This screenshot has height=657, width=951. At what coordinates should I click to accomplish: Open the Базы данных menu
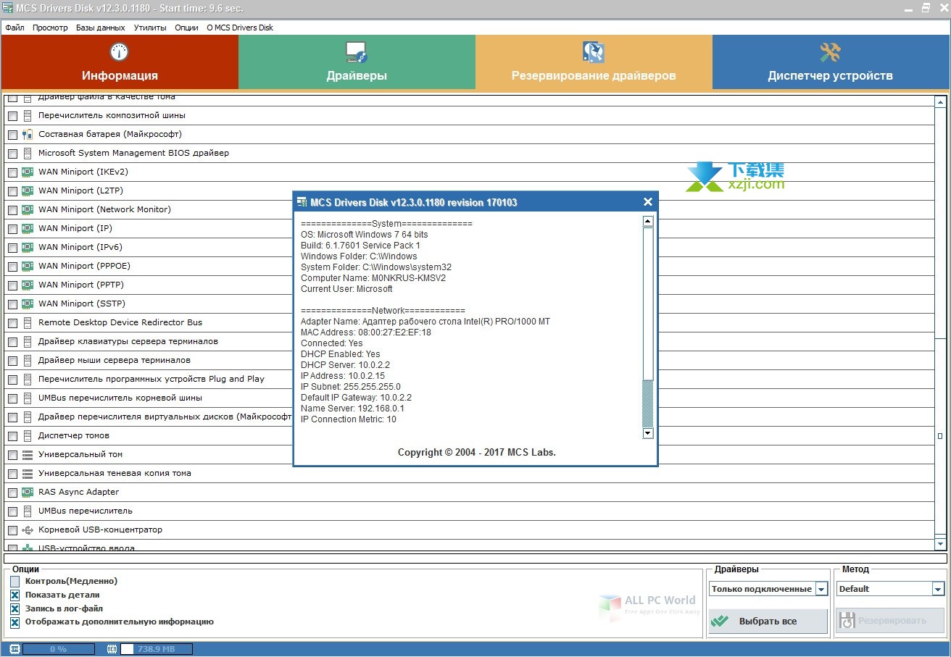point(100,28)
